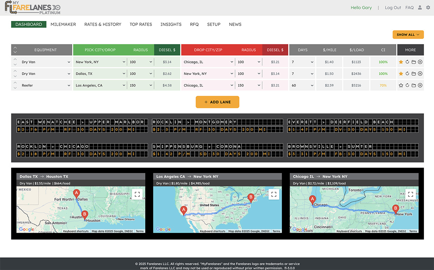The image size is (434, 270).
Task: Open the Rates & History tab
Action: point(103,24)
